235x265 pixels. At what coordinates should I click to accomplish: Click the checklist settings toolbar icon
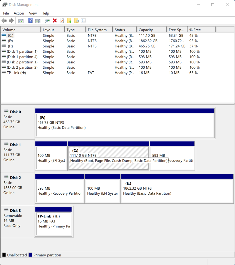[x=83, y=21]
